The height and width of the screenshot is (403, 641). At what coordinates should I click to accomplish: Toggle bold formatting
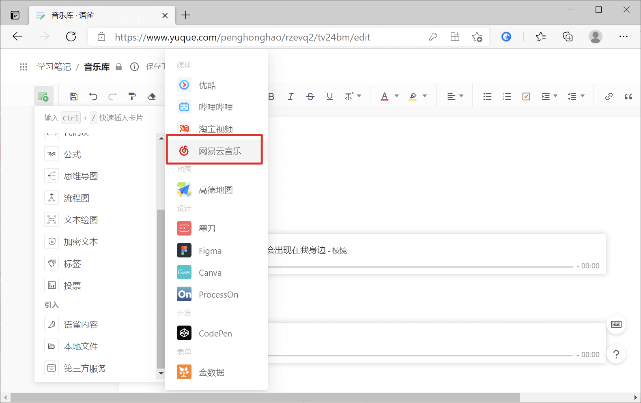click(271, 96)
